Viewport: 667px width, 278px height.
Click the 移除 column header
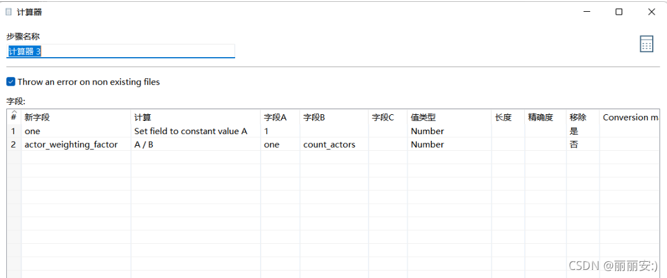click(583, 117)
